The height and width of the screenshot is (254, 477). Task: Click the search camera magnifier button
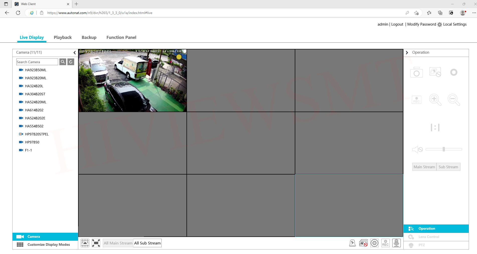[63, 62]
